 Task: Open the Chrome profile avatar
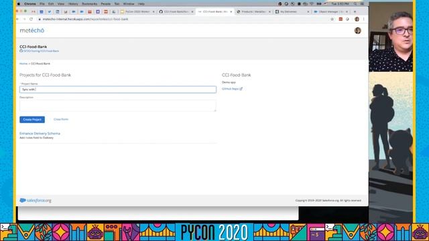tap(357, 19)
